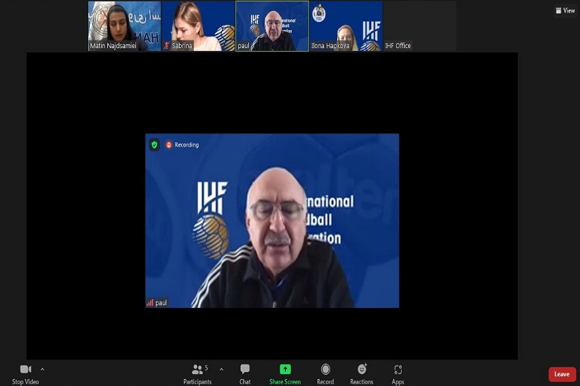Open the Apps icon in toolbar
The width and height of the screenshot is (580, 386).
point(398,369)
